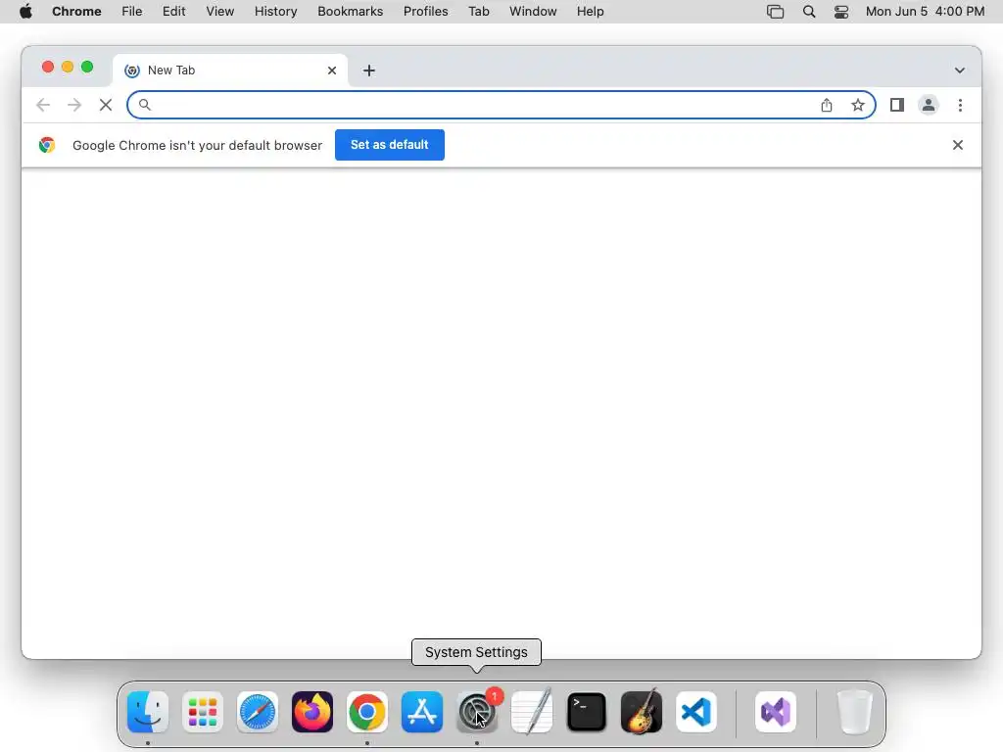This screenshot has width=1003, height=752.
Task: Open the App Store from the Dock
Action: click(x=422, y=712)
